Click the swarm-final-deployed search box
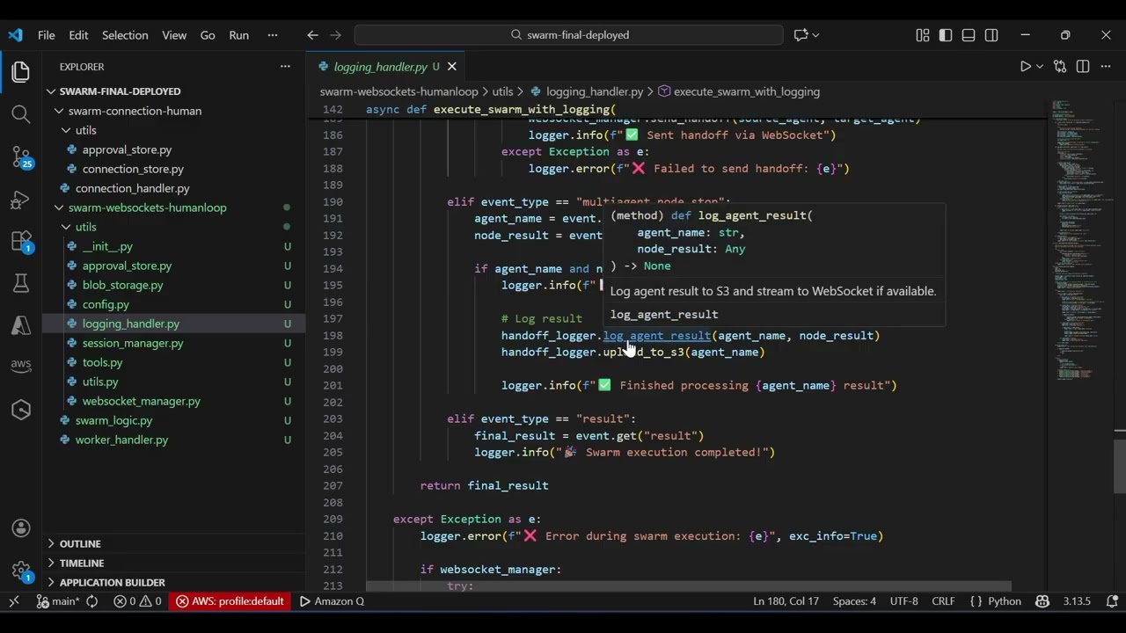Screen dimensions: 1126x633 click(x=569, y=35)
